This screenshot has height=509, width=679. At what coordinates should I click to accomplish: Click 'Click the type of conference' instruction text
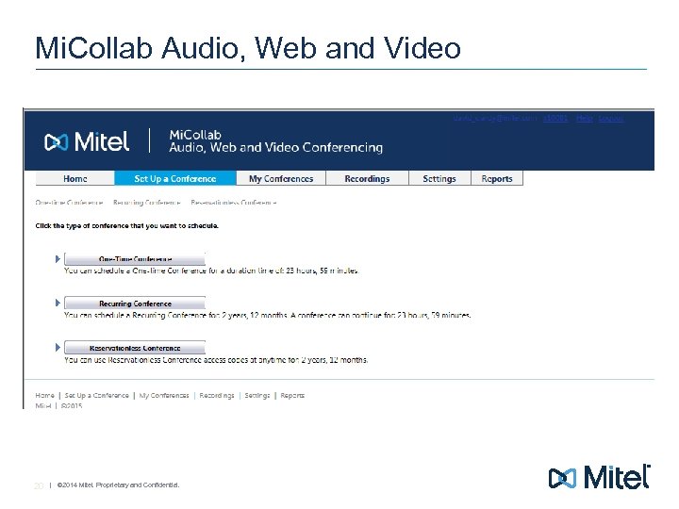pyautogui.click(x=127, y=225)
